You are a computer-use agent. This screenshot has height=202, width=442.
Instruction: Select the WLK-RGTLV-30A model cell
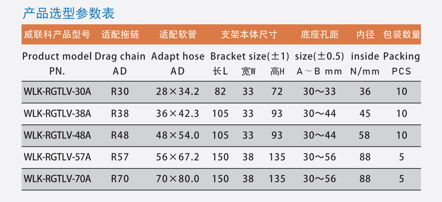[x=57, y=91]
